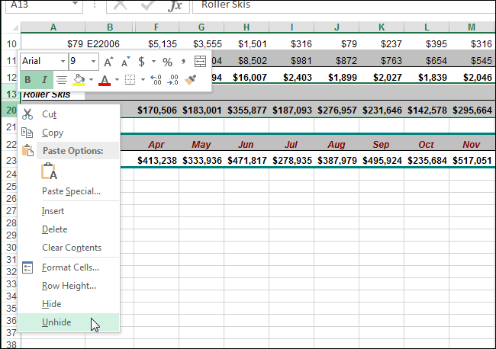Choose Cut from context menu
This screenshot has height=349, width=496.
(69, 114)
